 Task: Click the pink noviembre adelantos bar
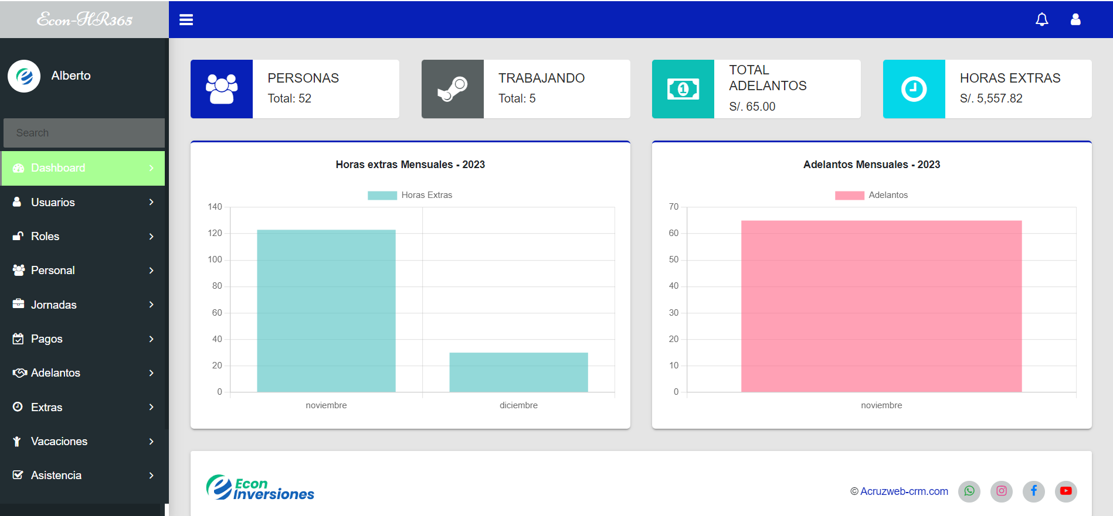pos(881,306)
